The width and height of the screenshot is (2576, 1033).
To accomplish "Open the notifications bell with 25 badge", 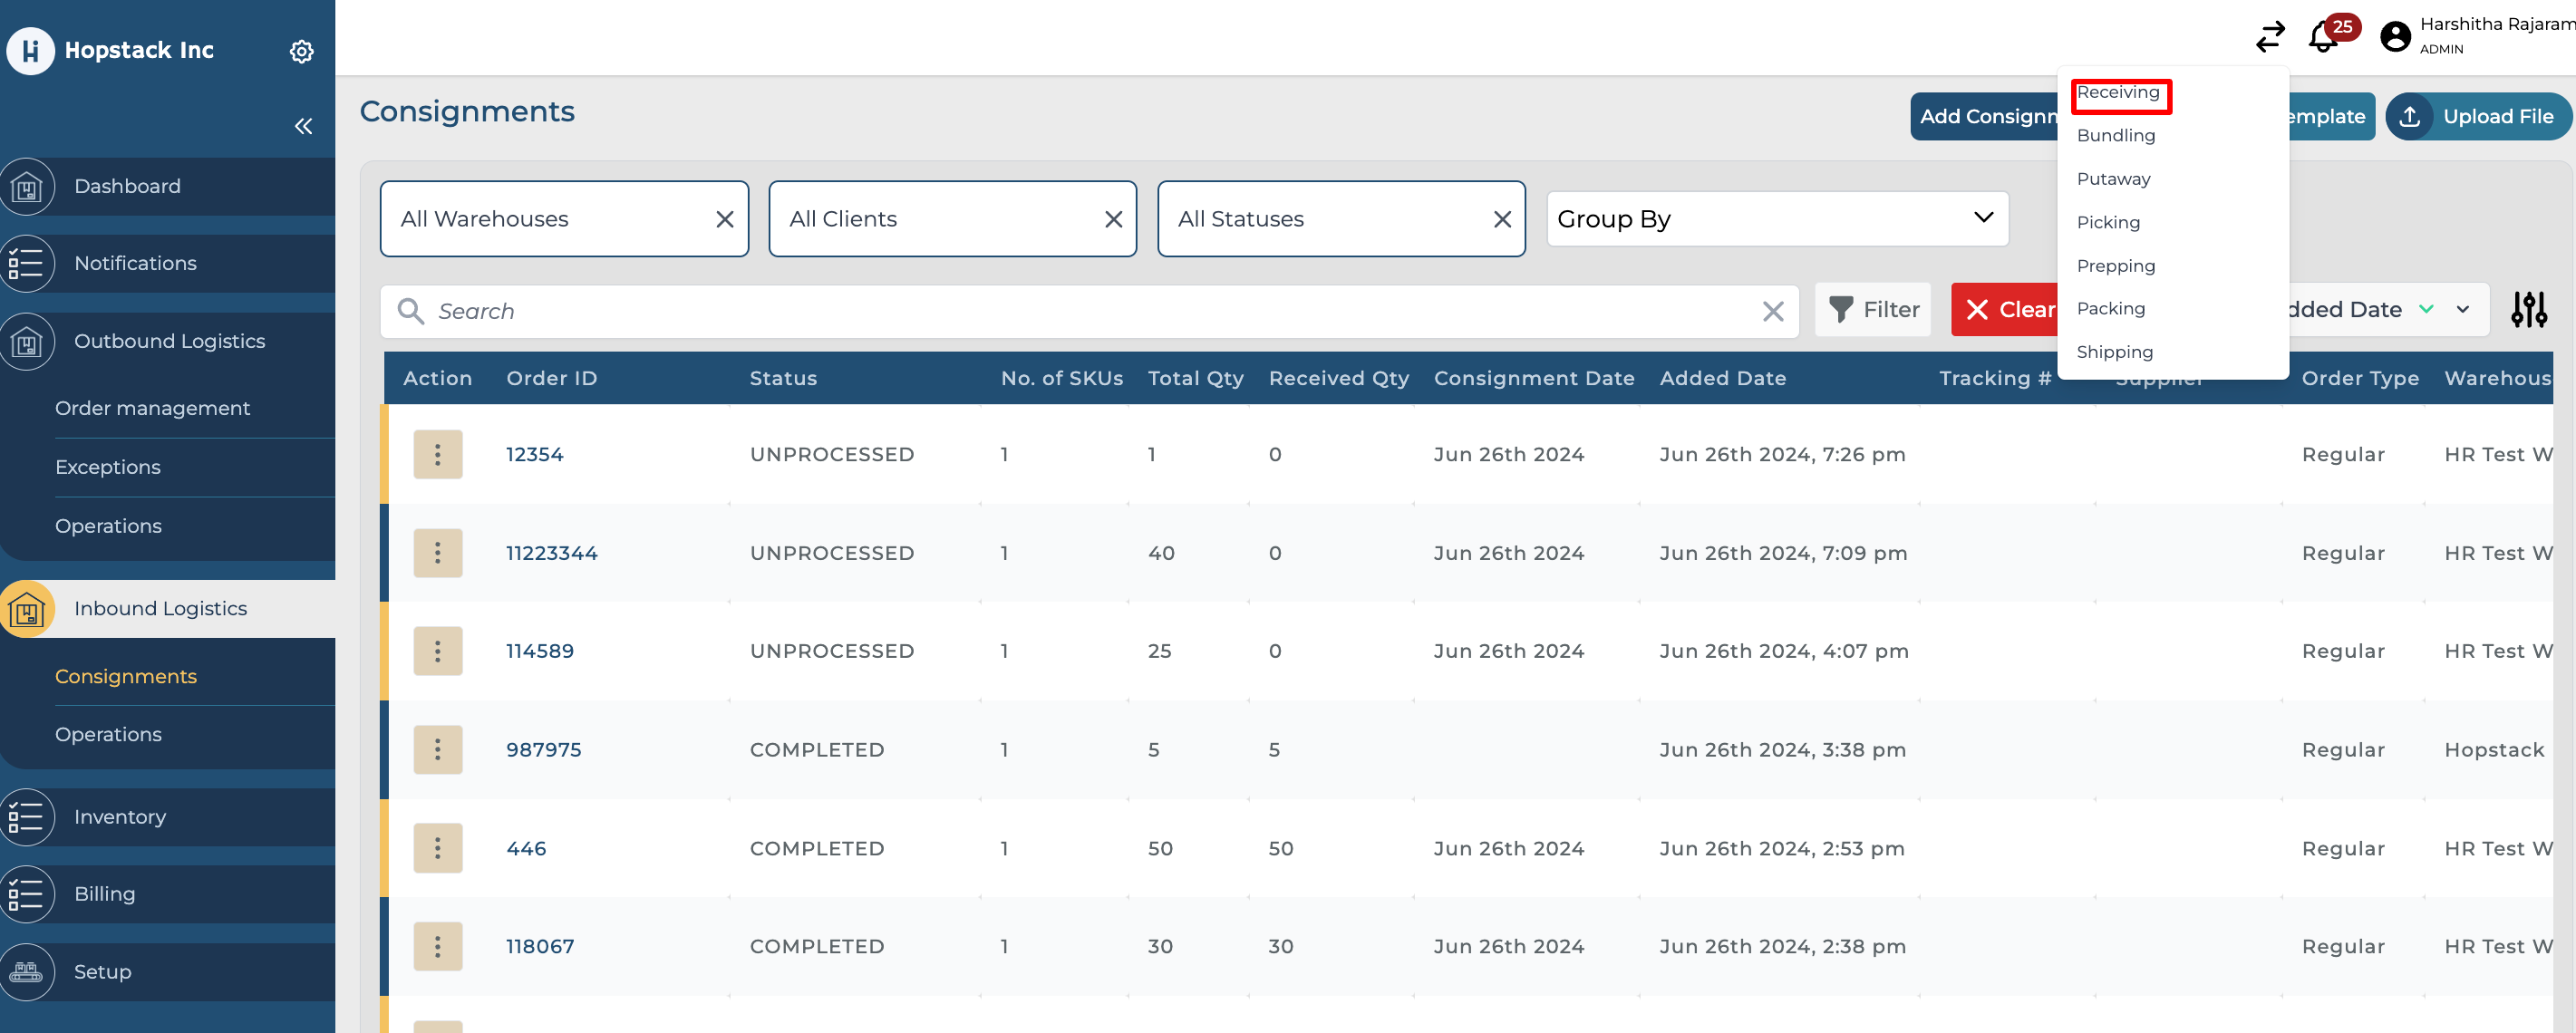I will [x=2322, y=38].
